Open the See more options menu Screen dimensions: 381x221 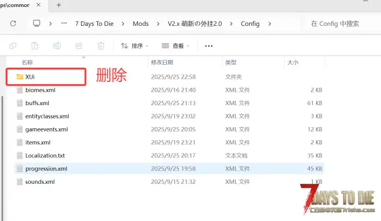(x=209, y=46)
